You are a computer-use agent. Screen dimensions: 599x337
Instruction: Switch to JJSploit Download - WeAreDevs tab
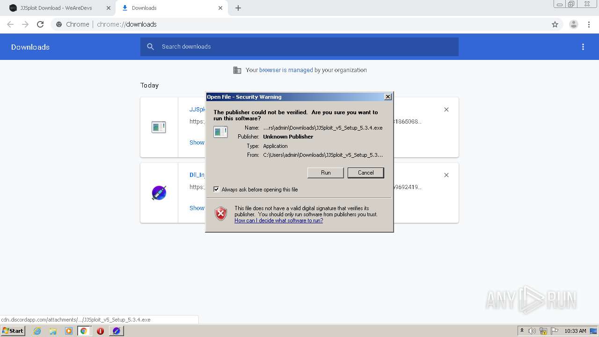click(56, 8)
